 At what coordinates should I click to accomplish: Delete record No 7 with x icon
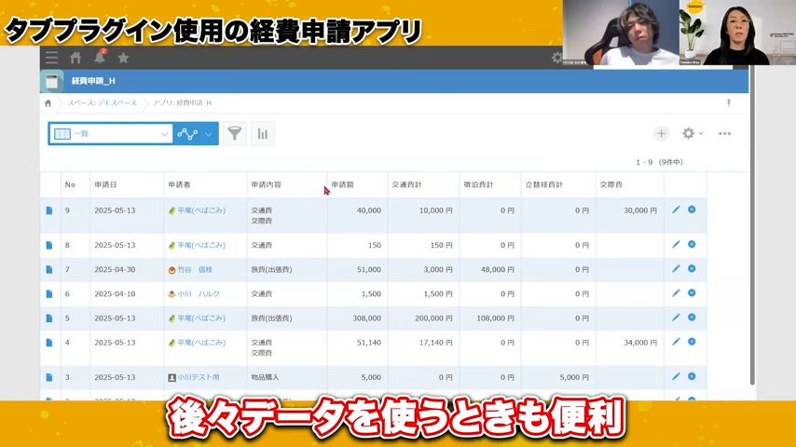[692, 268]
